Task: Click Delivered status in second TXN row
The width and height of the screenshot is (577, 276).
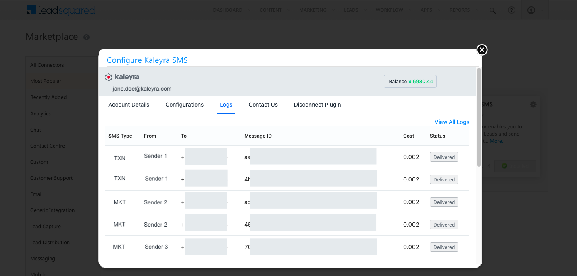Action: (x=444, y=180)
